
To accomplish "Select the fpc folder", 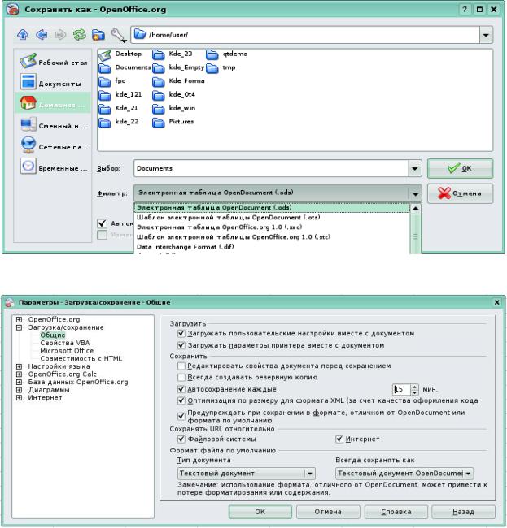I will [x=112, y=81].
